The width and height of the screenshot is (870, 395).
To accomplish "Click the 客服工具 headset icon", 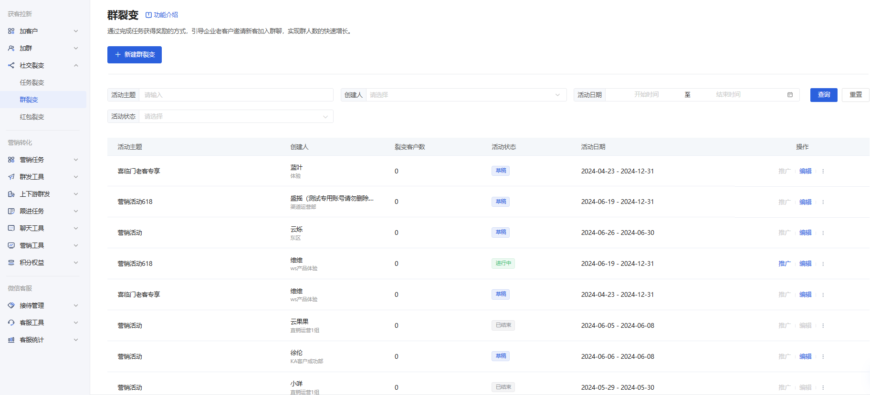I will point(11,323).
